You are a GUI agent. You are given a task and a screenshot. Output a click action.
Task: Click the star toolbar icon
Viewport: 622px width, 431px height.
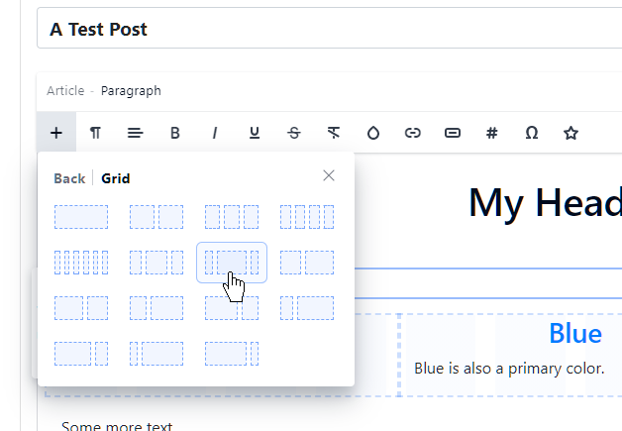pos(571,133)
